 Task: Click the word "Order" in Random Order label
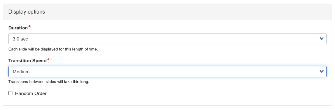[40, 93]
